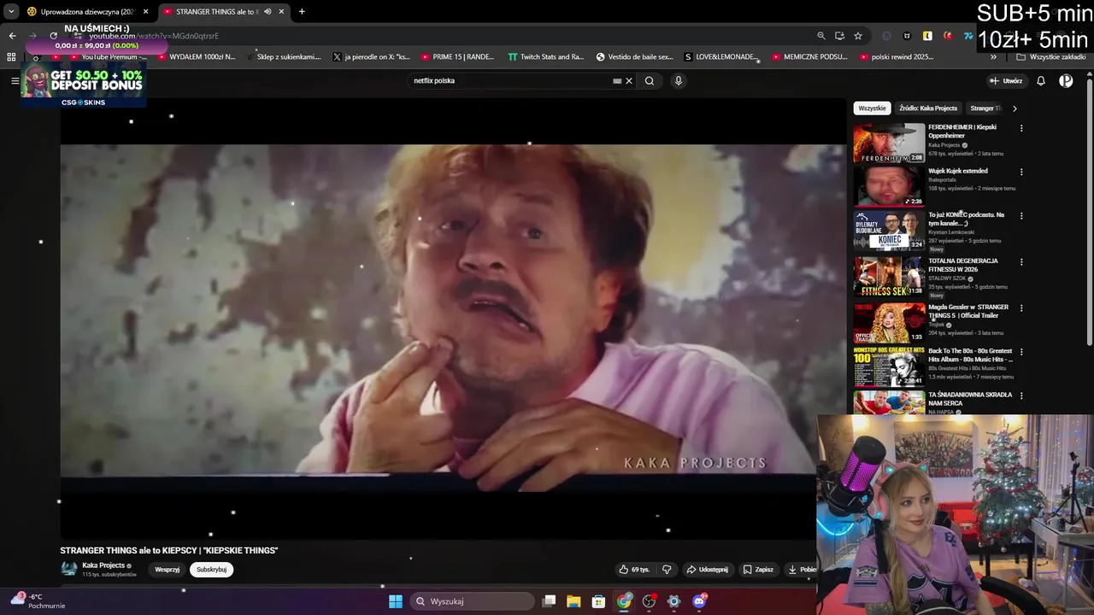Open Task View on the taskbar
Viewport: 1094px width, 615px height.
[x=550, y=601]
